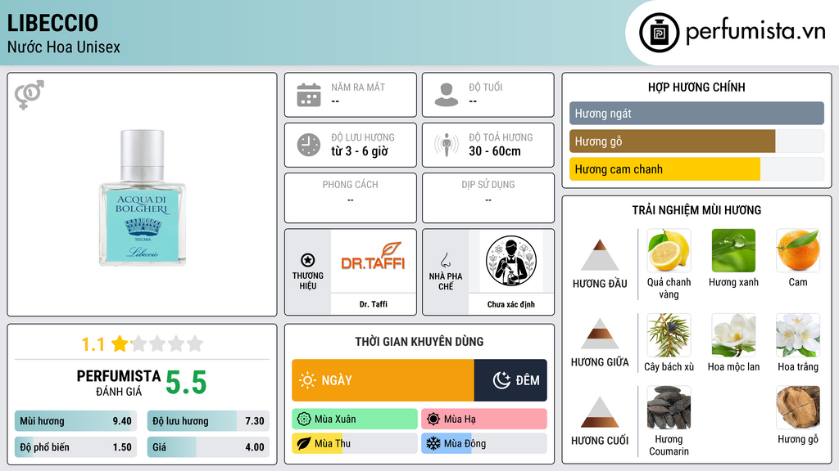Click the star badge icon above Thương hiệu
839x471 pixels.
point(308,260)
